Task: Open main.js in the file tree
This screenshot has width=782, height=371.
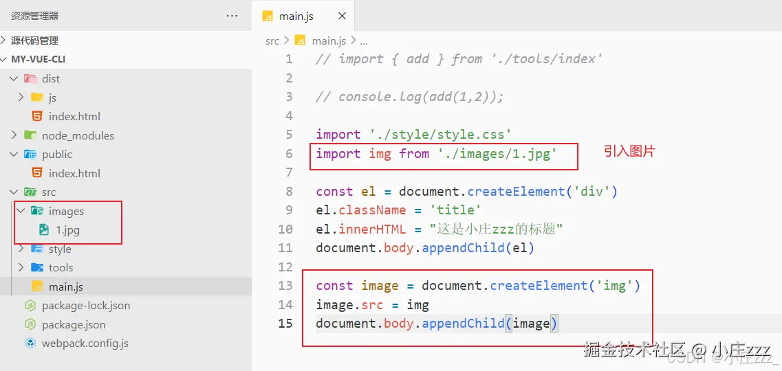Action: (x=66, y=287)
